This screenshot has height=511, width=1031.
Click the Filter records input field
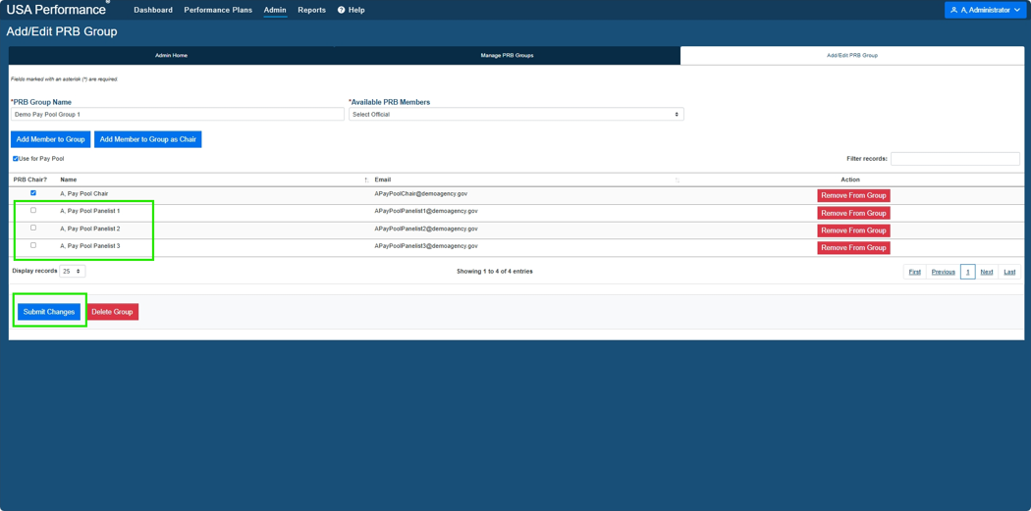click(955, 158)
